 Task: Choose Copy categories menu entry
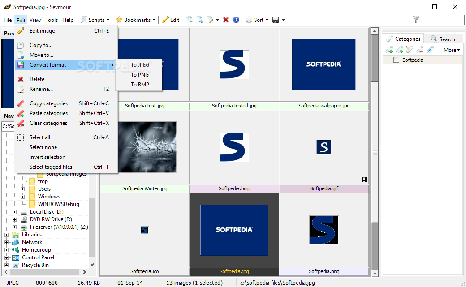(x=66, y=103)
